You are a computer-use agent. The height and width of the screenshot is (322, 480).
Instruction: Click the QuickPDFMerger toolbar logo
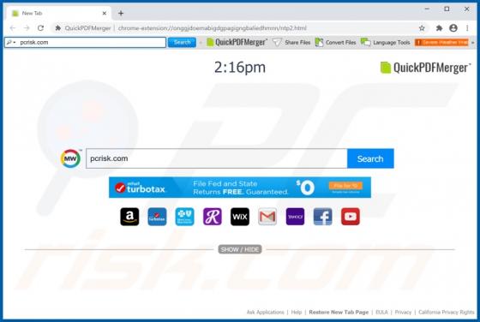click(x=237, y=42)
